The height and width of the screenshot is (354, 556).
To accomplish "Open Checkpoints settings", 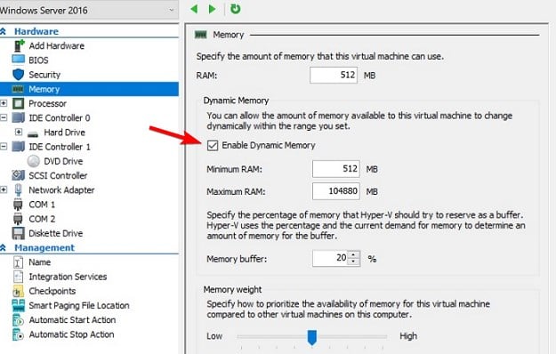I will pos(52,291).
